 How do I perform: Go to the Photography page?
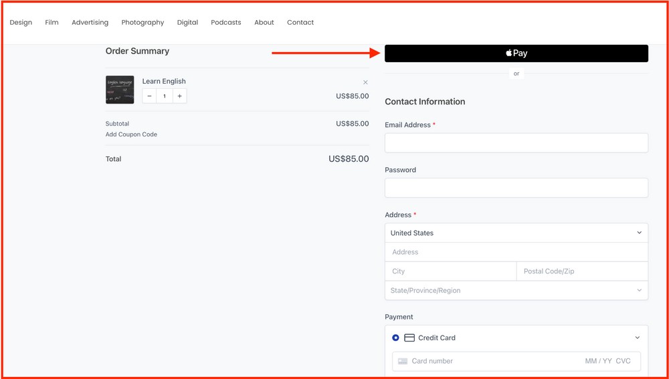pyautogui.click(x=142, y=23)
